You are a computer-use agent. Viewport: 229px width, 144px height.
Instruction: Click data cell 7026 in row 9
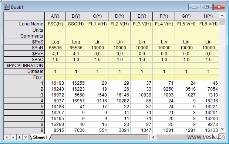(76, 130)
